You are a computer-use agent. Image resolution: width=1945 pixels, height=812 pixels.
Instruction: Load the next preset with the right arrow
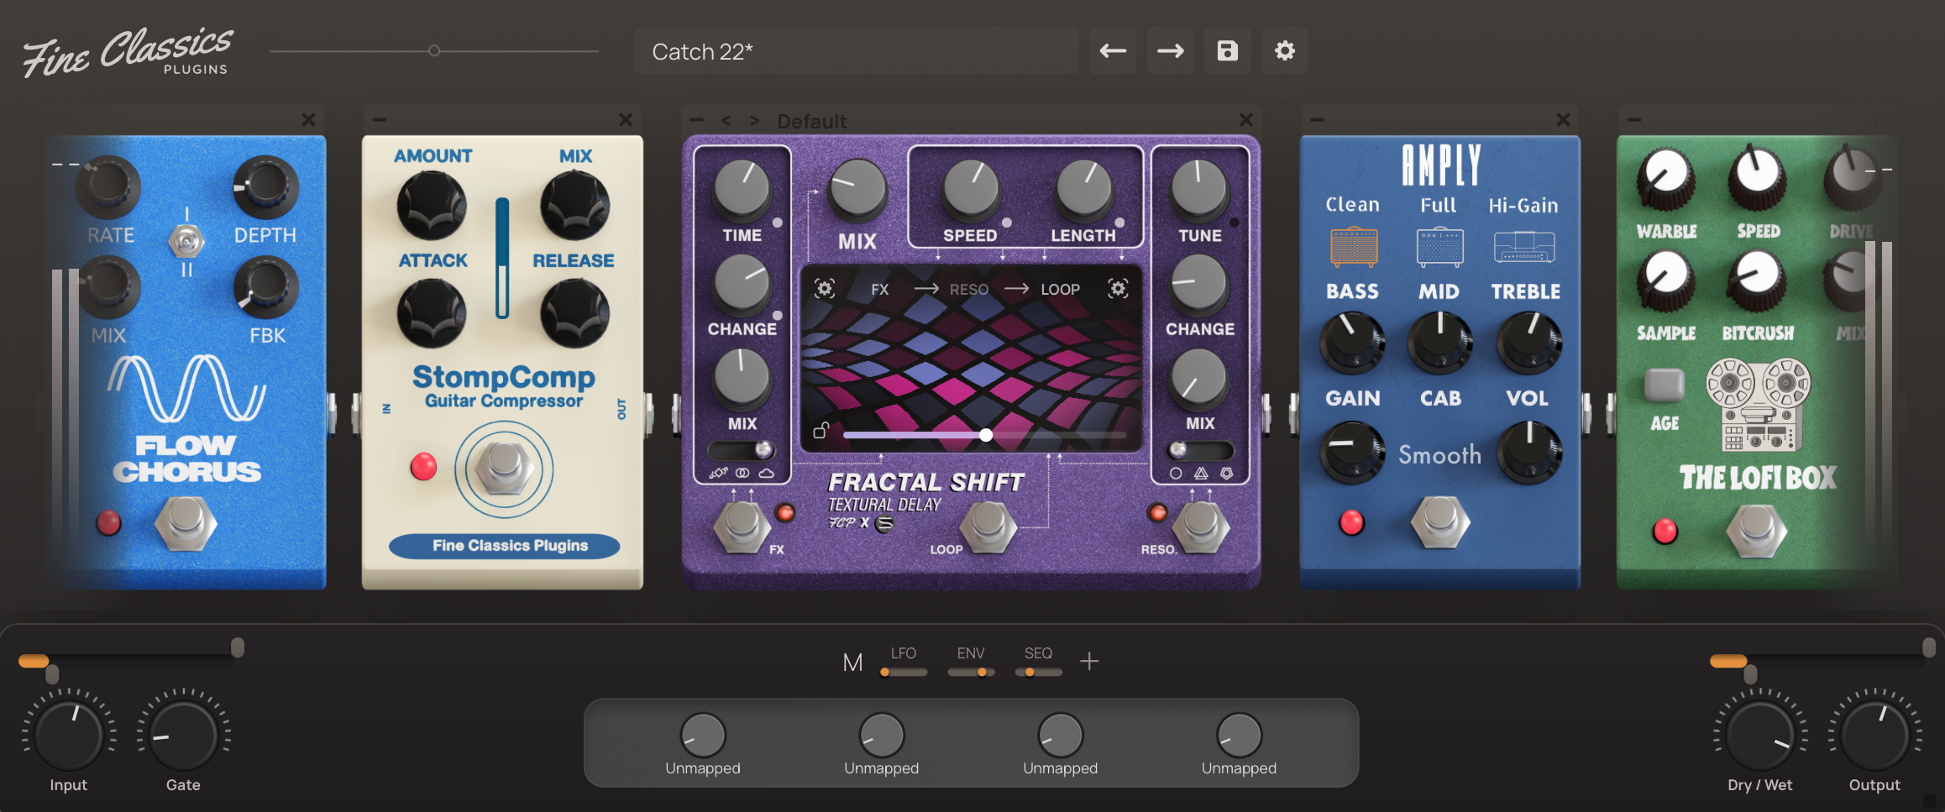coord(1170,51)
